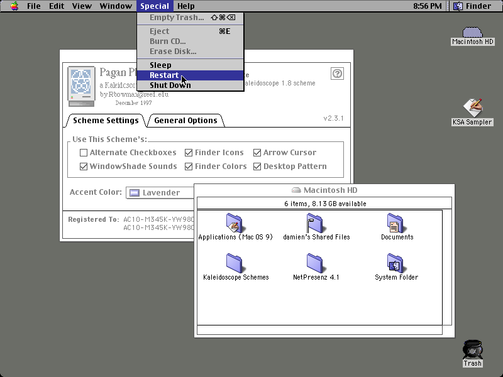Select the KSA Sampler desktop icon
The height and width of the screenshot is (377, 503).
click(473, 107)
